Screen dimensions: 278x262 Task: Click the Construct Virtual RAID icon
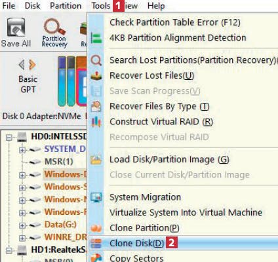96,122
